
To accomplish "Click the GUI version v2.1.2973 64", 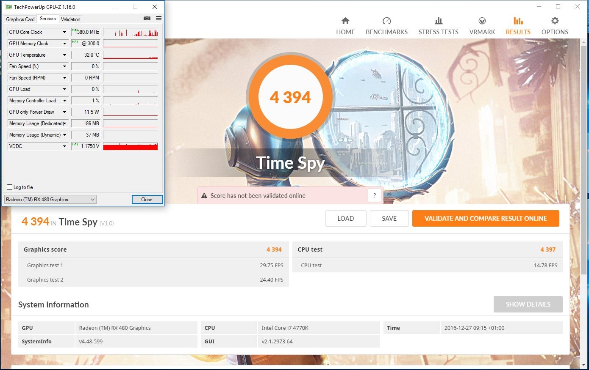I will [319, 341].
